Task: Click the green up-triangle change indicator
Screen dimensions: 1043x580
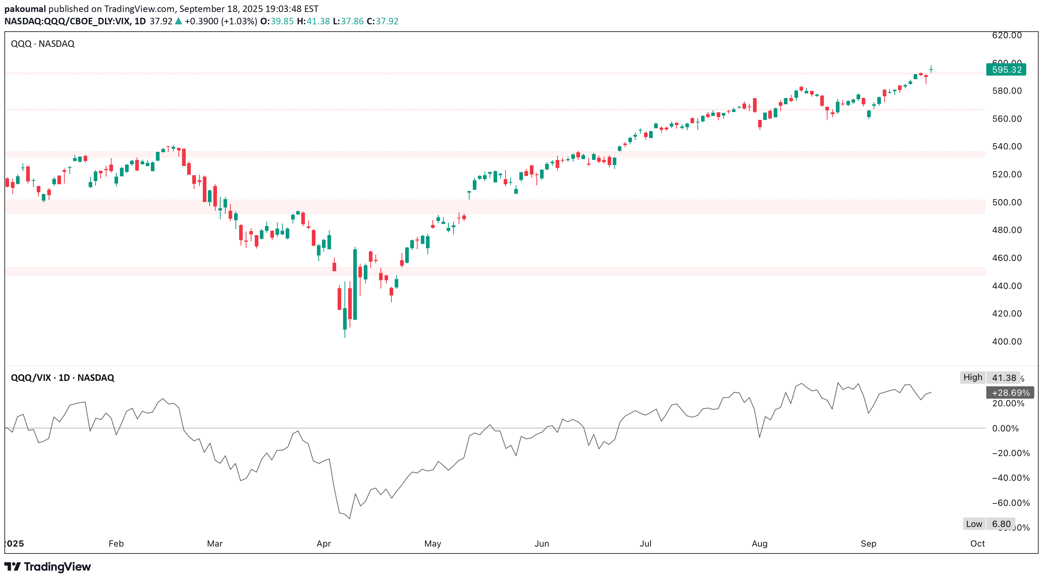Action: click(x=178, y=21)
